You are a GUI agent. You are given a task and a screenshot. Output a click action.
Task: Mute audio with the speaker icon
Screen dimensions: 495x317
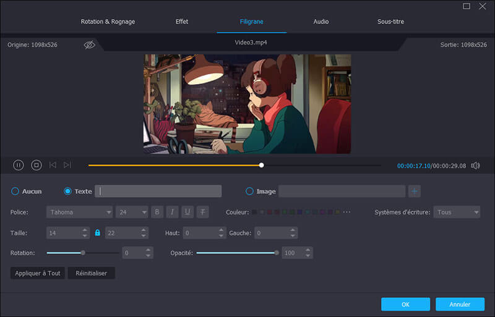point(475,166)
